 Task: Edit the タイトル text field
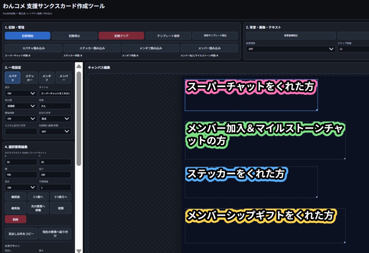point(55,93)
